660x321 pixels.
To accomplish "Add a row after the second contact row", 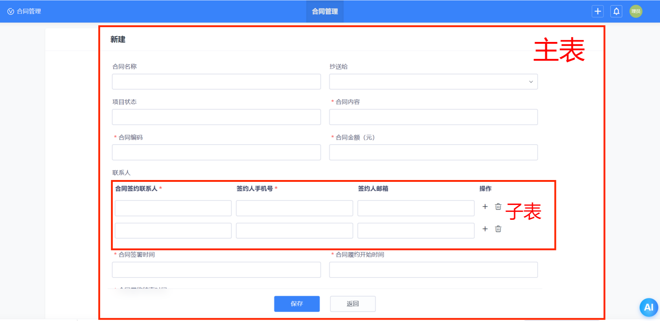I will (x=485, y=229).
